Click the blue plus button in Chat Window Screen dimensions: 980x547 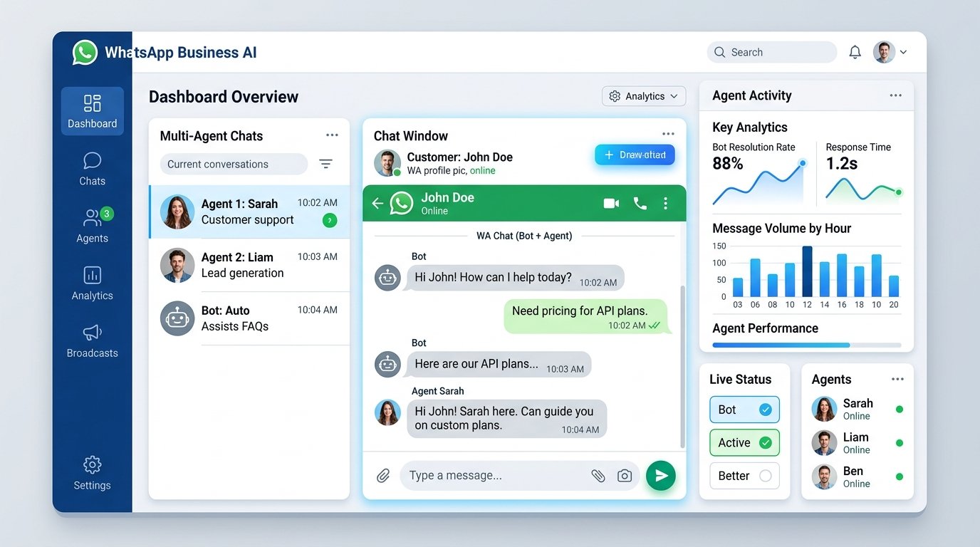[635, 155]
